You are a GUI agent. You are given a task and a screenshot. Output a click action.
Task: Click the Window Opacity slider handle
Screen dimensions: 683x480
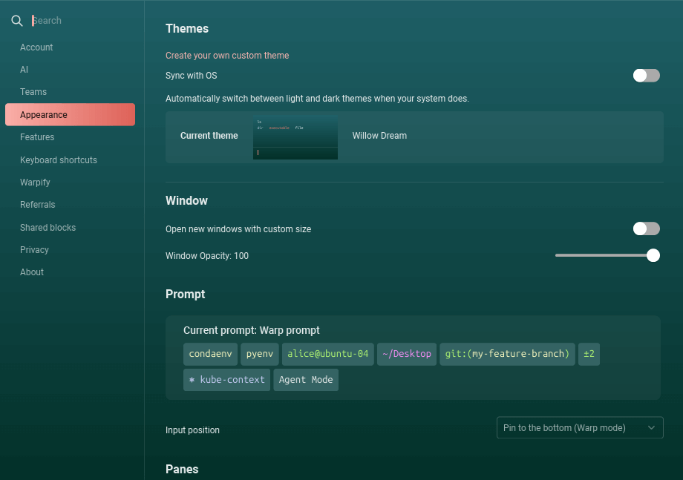[653, 255]
